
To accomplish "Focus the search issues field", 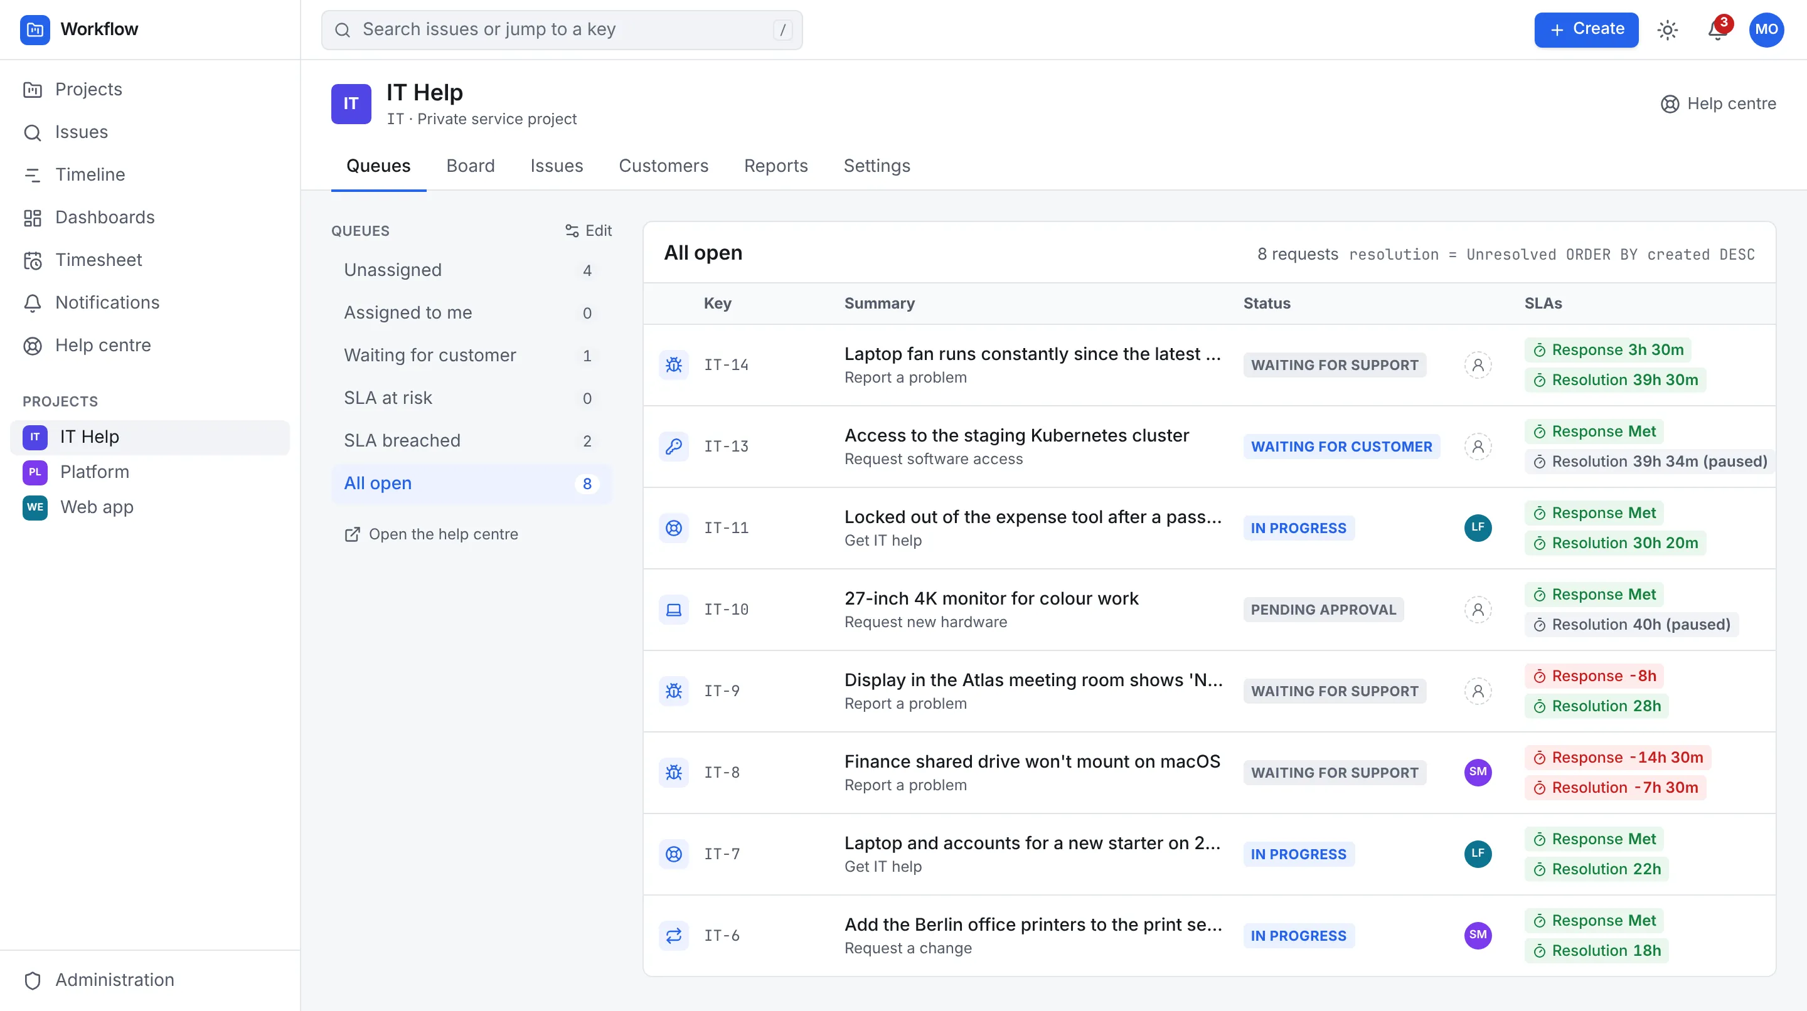I will tap(562, 29).
